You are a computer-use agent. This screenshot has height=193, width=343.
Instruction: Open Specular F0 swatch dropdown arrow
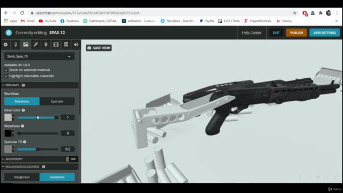[x=13, y=149]
